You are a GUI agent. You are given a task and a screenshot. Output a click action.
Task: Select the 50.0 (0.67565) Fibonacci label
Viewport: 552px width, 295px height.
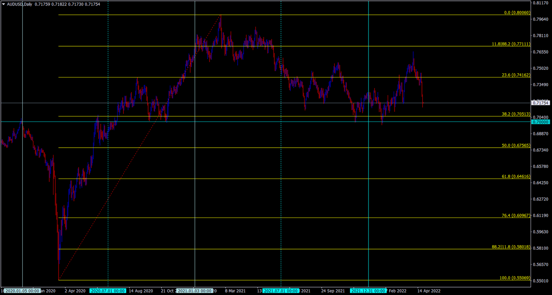[x=516, y=146]
